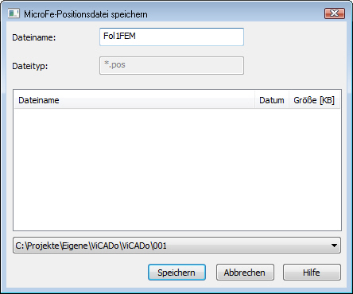
Task: Sort file list by Dateiname column
Action: [134, 100]
